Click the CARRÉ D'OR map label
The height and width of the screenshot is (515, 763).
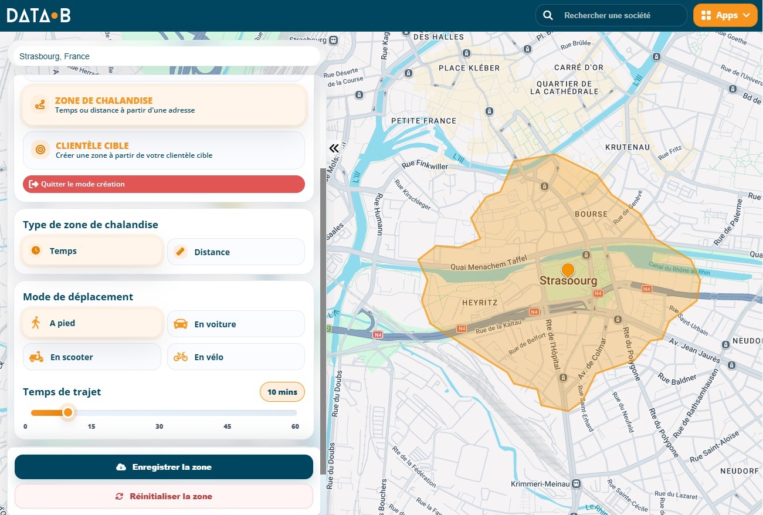[x=579, y=67]
